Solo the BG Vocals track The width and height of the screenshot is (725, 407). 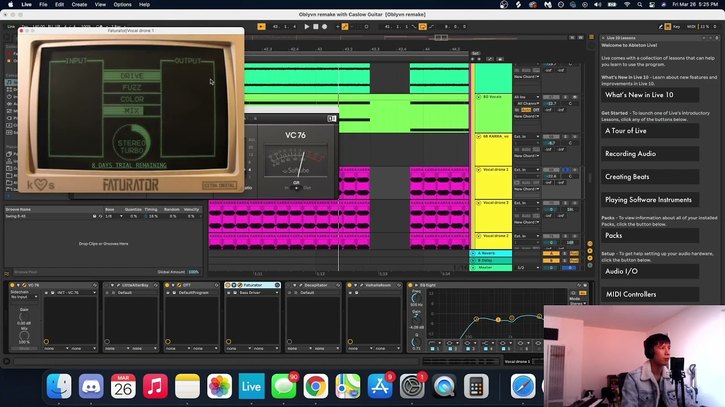click(565, 97)
